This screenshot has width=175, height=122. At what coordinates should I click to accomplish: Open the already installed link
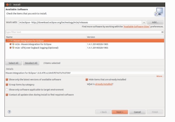point(103,84)
